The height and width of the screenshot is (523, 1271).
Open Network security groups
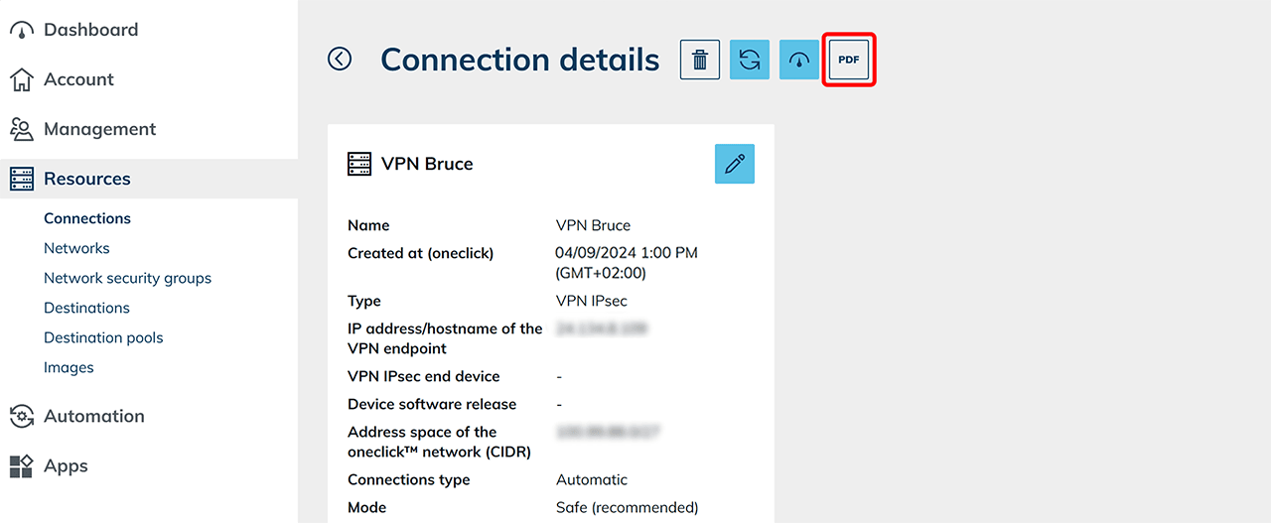(127, 278)
